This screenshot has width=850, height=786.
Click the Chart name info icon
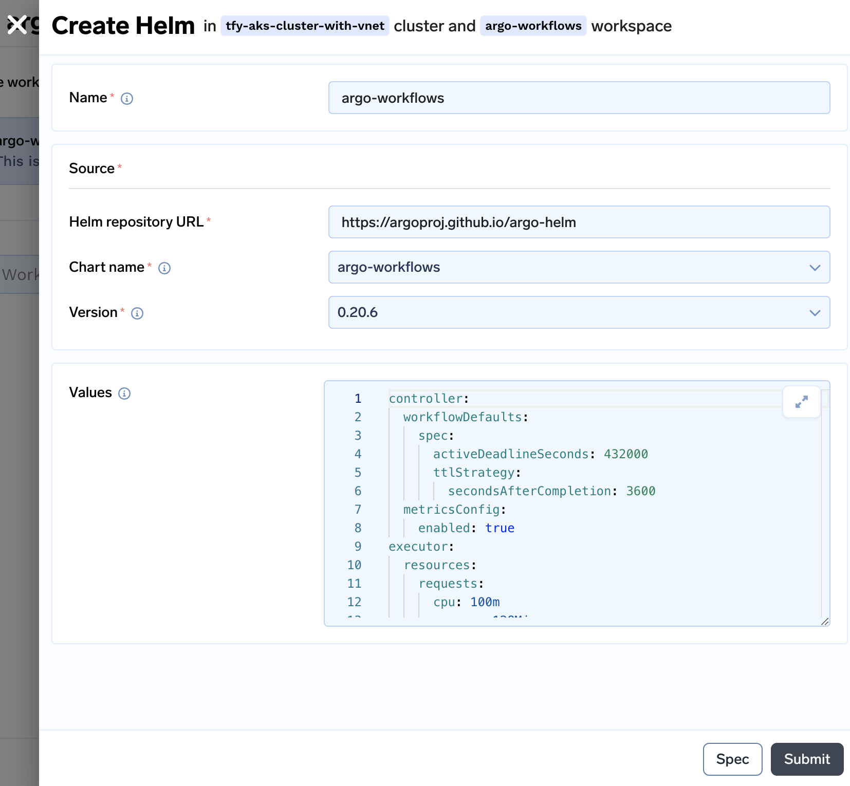pos(164,268)
